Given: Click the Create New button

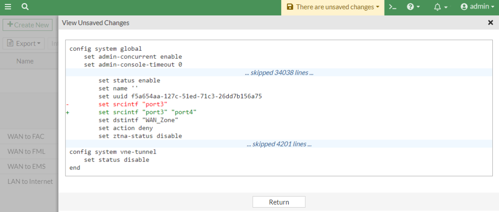Looking at the screenshot, I should pos(28,25).
